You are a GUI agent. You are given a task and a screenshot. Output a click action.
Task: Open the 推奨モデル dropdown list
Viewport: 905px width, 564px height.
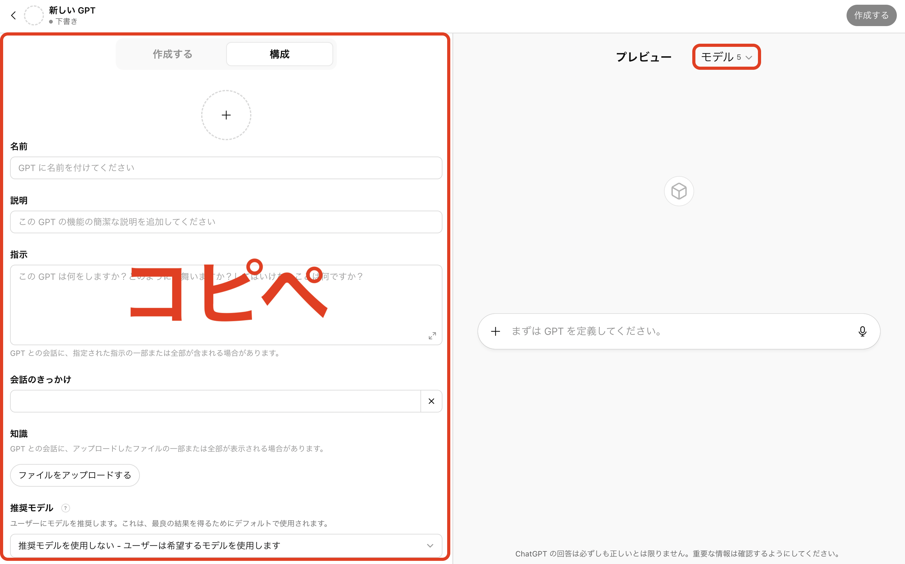(226, 545)
